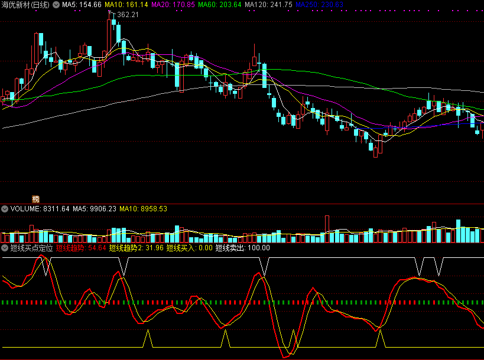Click the MA5: 154.66 label

pos(82,5)
